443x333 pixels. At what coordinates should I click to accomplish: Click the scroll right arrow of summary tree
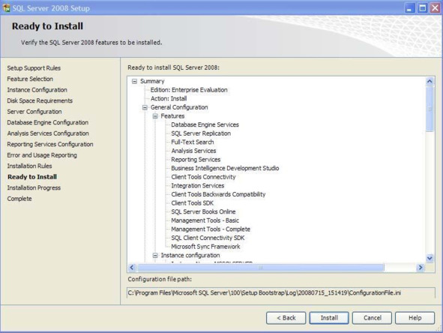(x=421, y=268)
